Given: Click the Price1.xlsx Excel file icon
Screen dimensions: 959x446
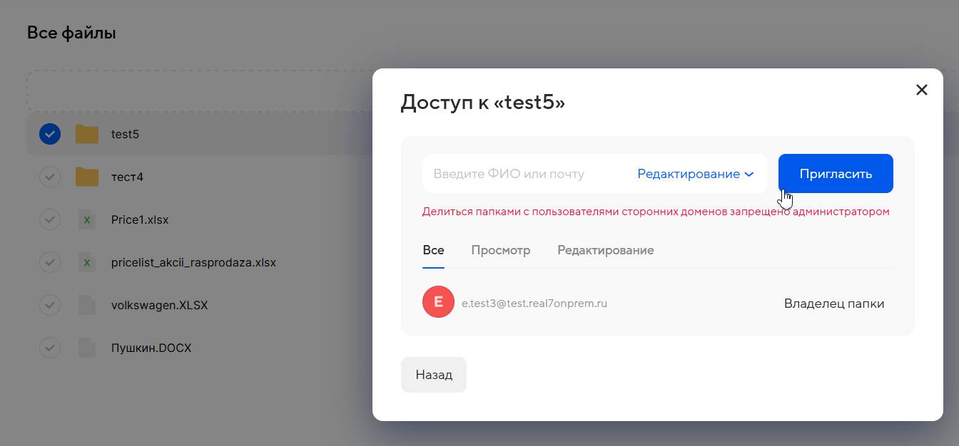Looking at the screenshot, I should tap(87, 220).
